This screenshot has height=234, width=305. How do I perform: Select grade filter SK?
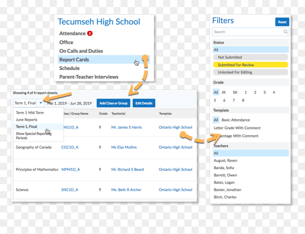(235, 92)
